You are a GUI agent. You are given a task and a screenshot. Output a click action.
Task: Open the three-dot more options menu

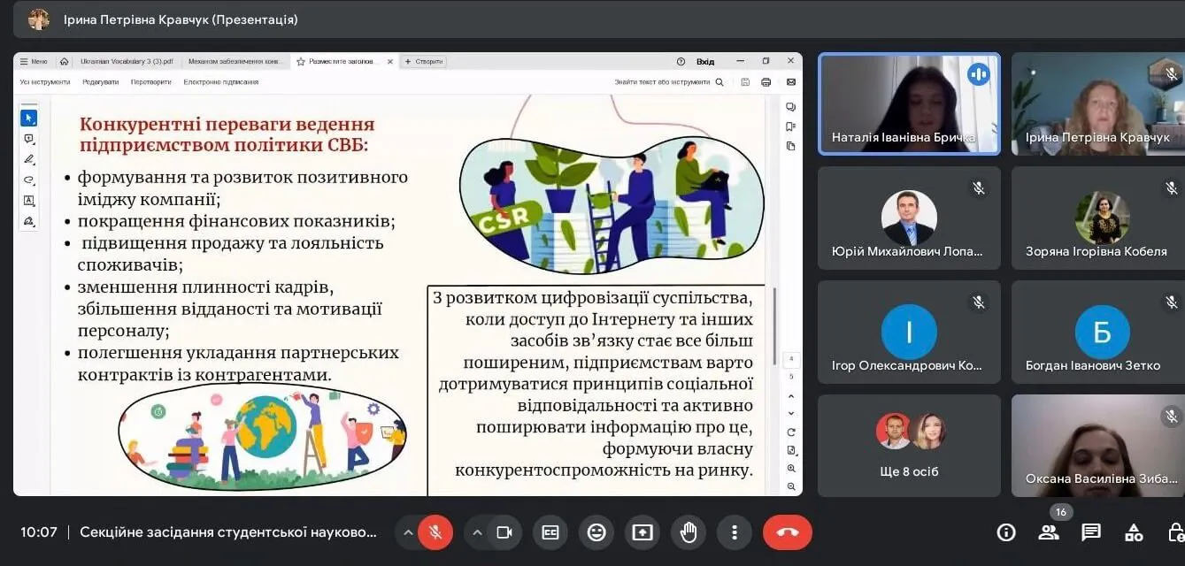pos(734,532)
